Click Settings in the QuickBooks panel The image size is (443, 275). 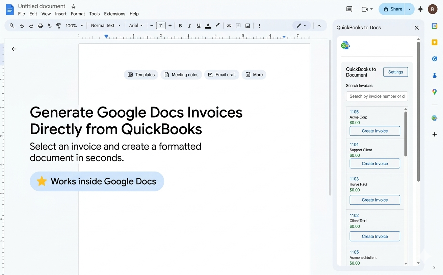[x=395, y=72]
